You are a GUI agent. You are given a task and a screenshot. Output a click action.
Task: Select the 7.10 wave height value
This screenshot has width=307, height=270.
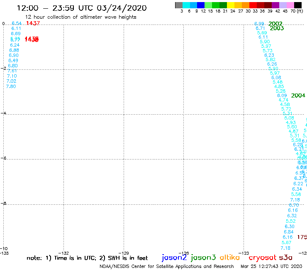click(12, 76)
